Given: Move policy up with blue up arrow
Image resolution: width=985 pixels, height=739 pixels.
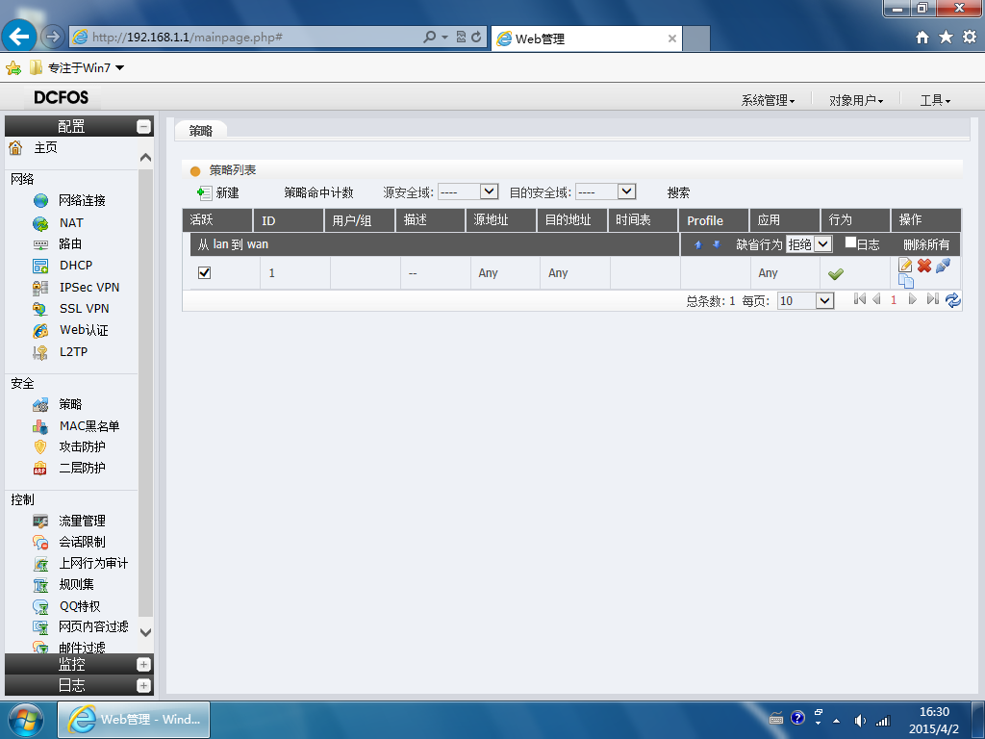Looking at the screenshot, I should tap(698, 244).
